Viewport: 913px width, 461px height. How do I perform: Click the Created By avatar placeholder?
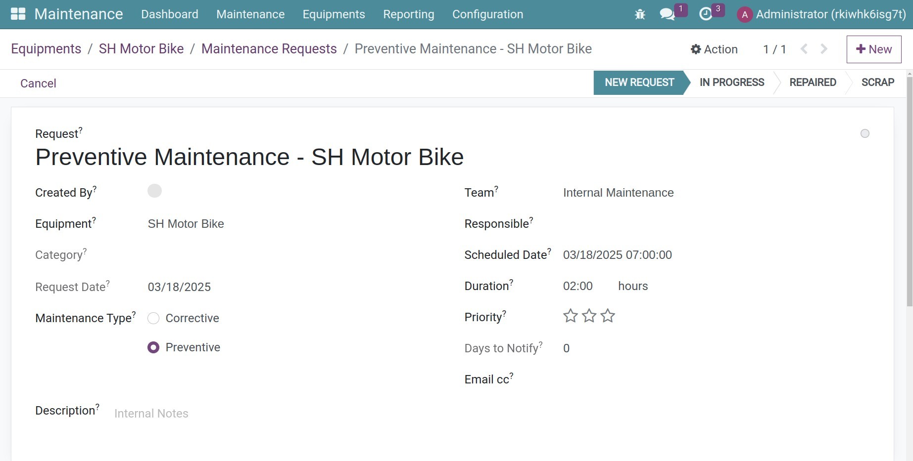[154, 191]
